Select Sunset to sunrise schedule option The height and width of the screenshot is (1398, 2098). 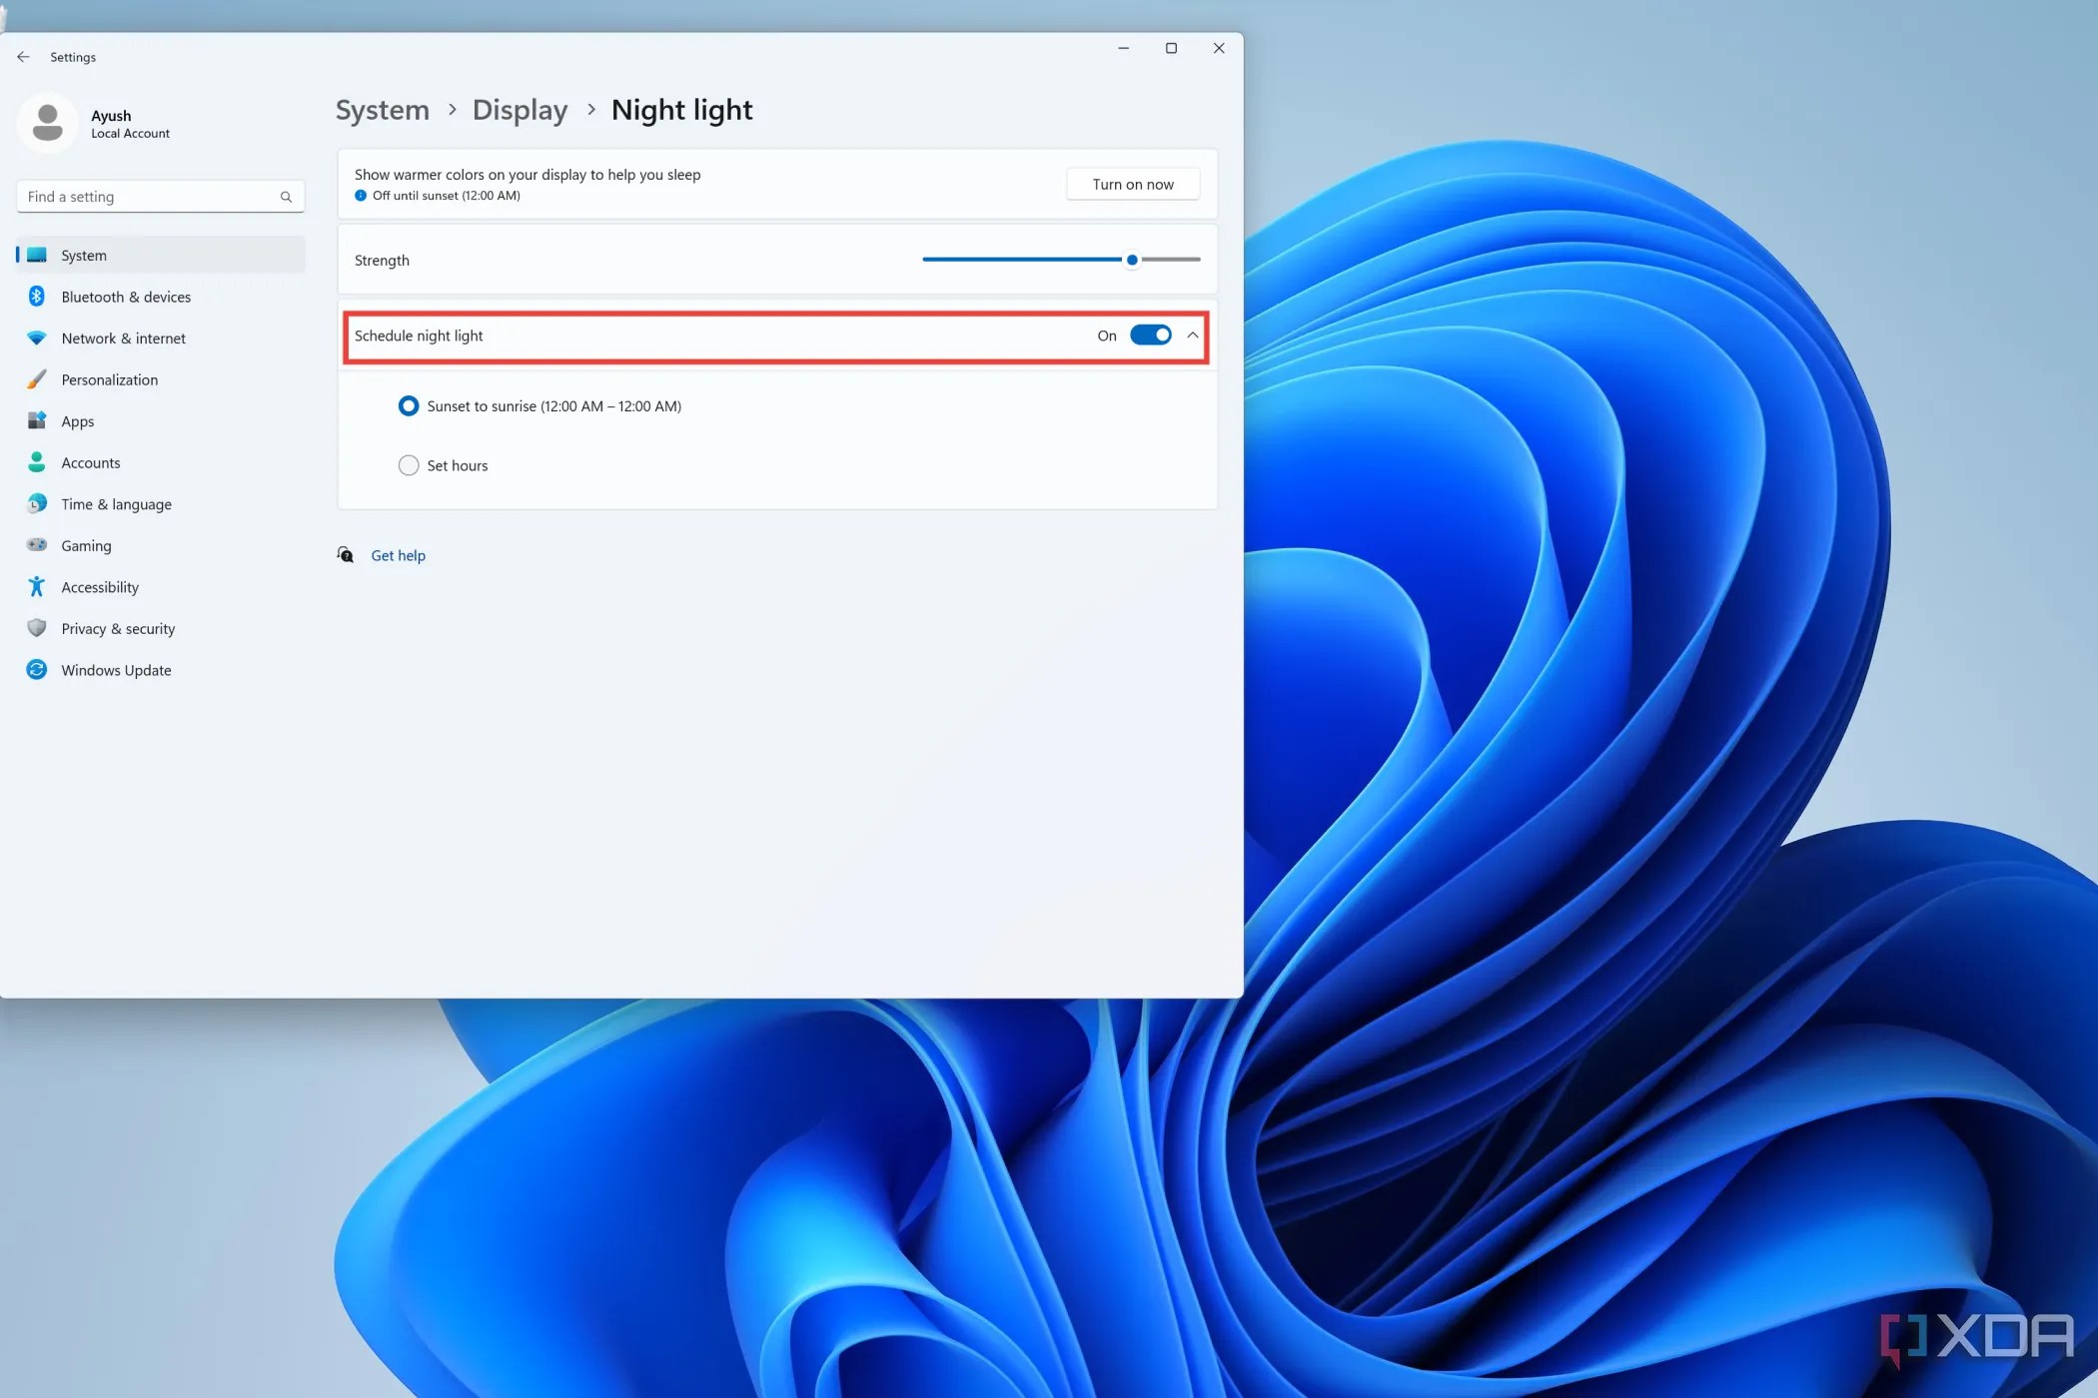coord(409,405)
